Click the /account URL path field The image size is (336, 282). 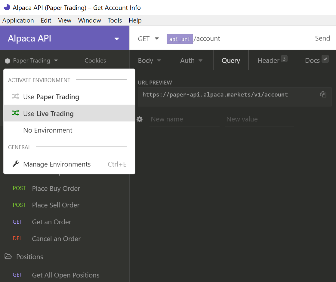tap(207, 39)
